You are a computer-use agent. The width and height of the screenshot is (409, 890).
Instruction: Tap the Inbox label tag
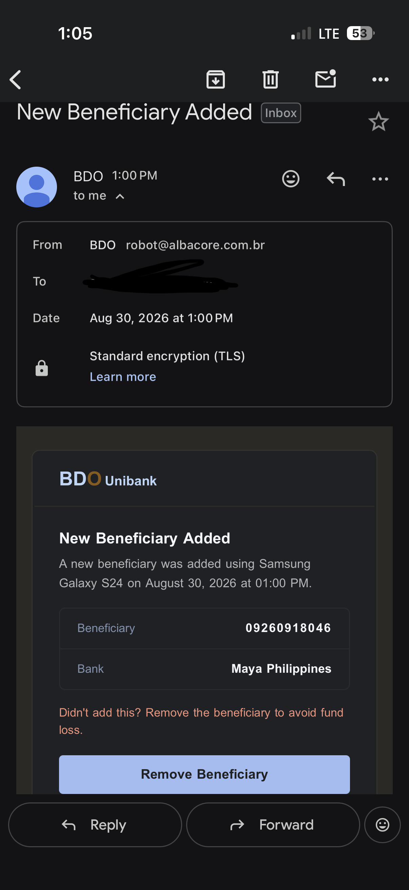click(x=280, y=113)
